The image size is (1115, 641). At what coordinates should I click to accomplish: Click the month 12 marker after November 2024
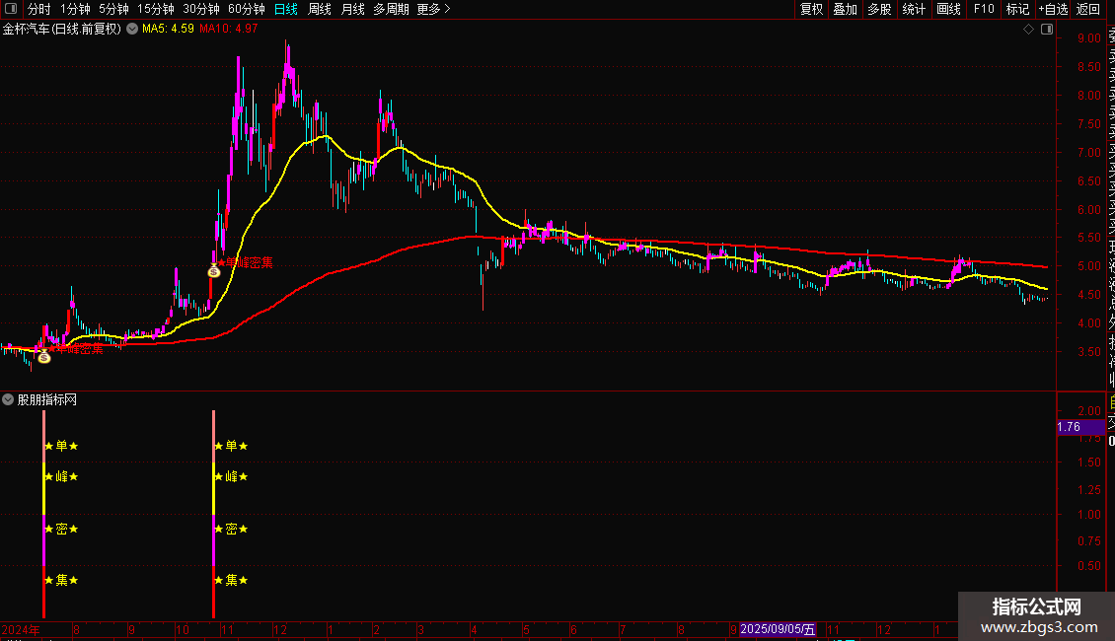(x=280, y=629)
